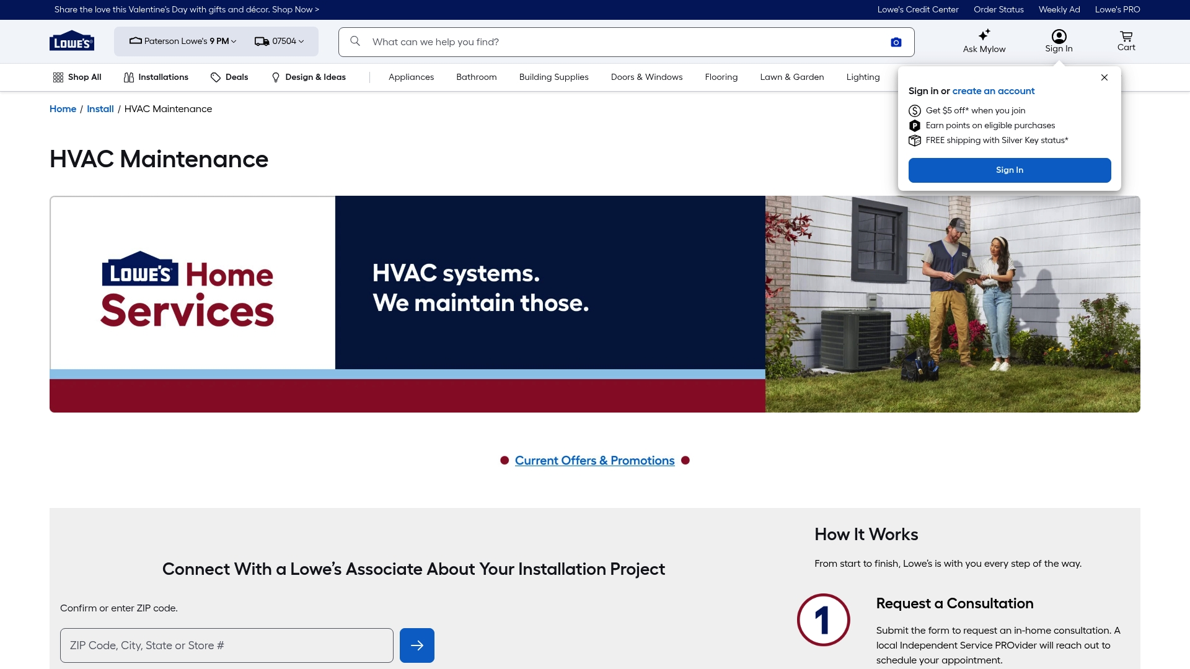Visit Lowe's PRO

[1117, 10]
